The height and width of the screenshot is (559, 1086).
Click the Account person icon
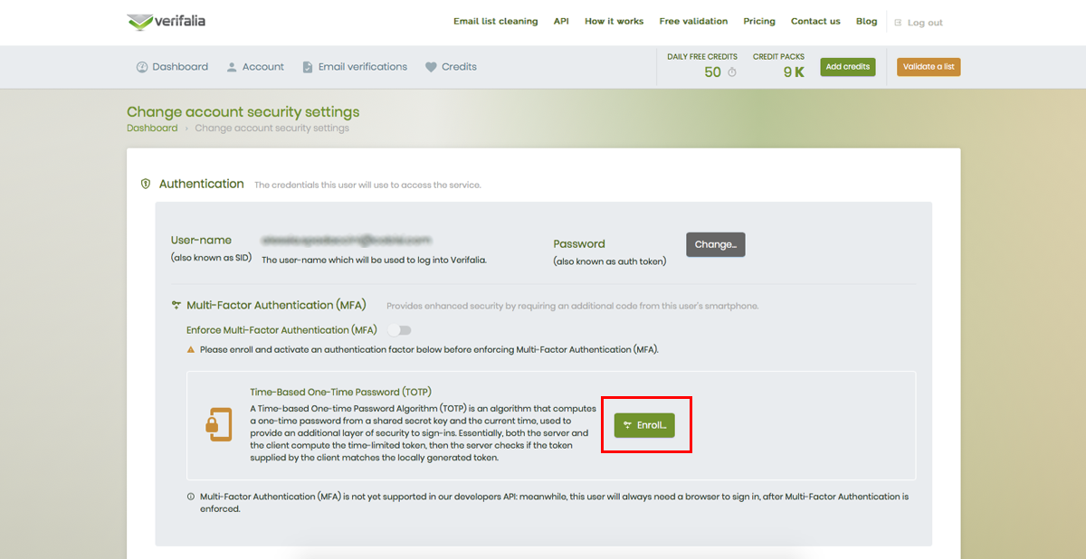pyautogui.click(x=232, y=67)
